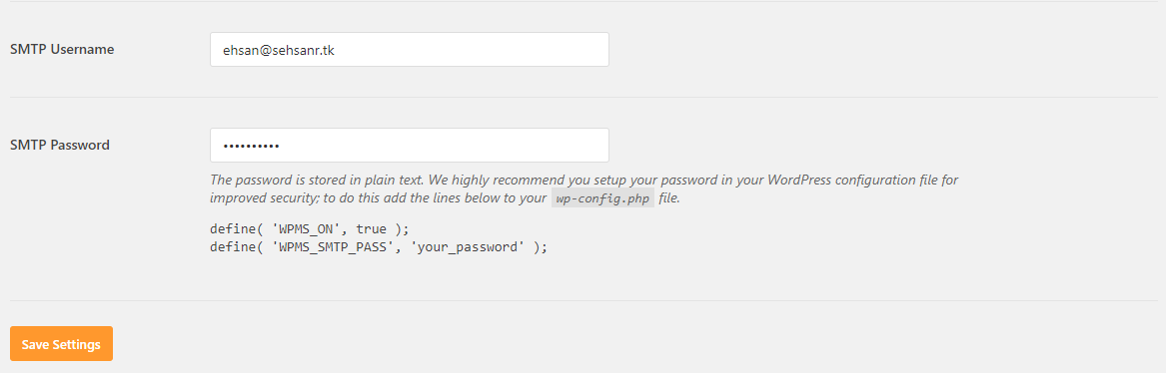Click the empty end of the password field
Image resolution: width=1166 pixels, height=373 pixels.
pos(447,146)
